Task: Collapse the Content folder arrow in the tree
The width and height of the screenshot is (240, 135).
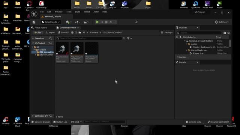Action: [34, 50]
